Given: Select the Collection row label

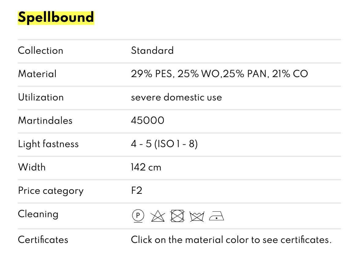Looking at the screenshot, I should click(x=40, y=50).
